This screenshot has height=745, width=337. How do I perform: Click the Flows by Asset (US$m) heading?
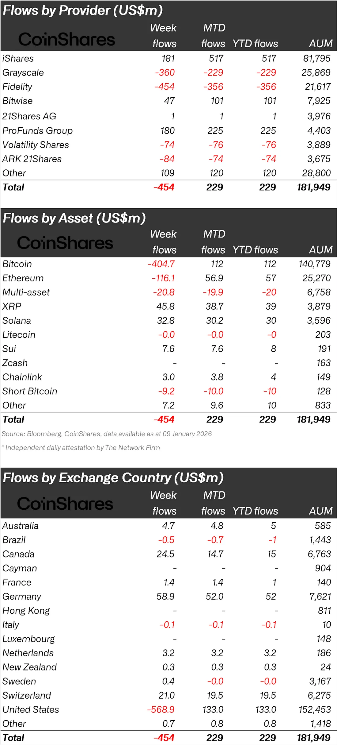click(74, 218)
